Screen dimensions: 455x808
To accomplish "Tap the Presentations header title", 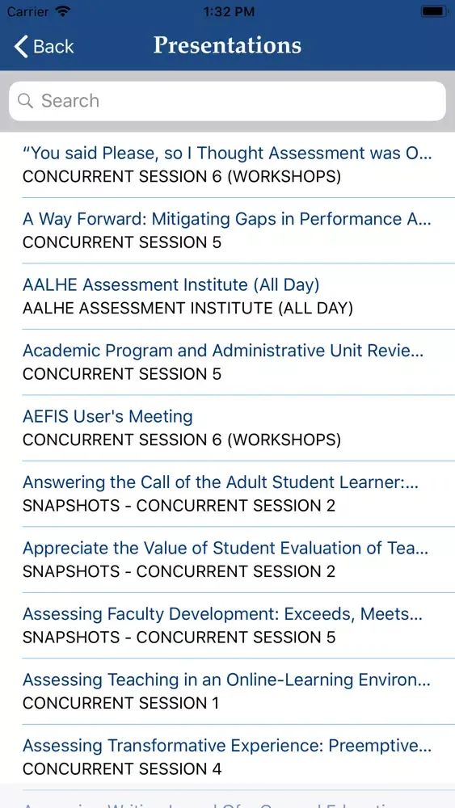I will click(x=227, y=46).
